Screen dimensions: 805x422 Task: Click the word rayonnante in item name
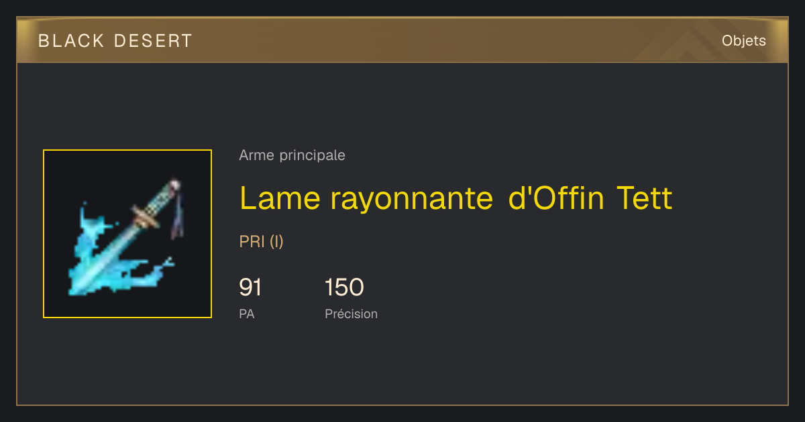pos(413,199)
